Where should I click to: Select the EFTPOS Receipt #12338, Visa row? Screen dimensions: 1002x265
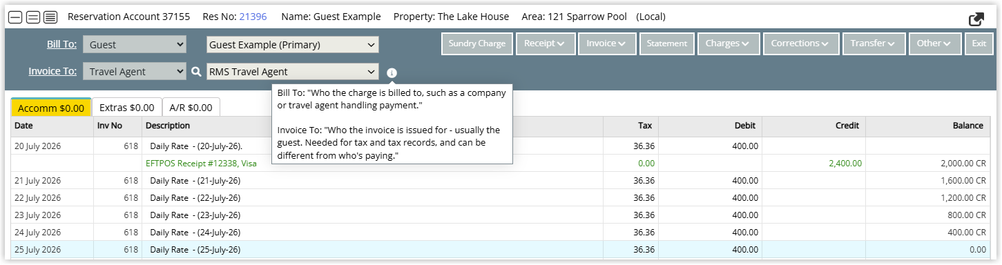(x=501, y=164)
